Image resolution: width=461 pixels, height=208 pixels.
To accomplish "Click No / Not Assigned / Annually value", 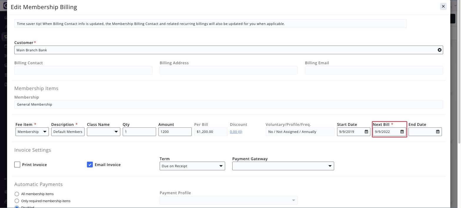I will tap(300, 132).
